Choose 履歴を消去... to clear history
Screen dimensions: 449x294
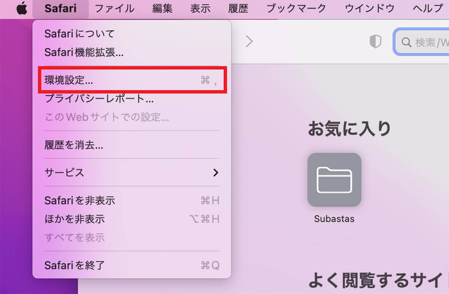[x=132, y=145]
